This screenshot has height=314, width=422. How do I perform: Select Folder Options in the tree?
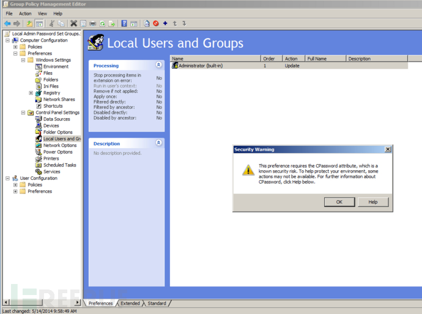[58, 132]
